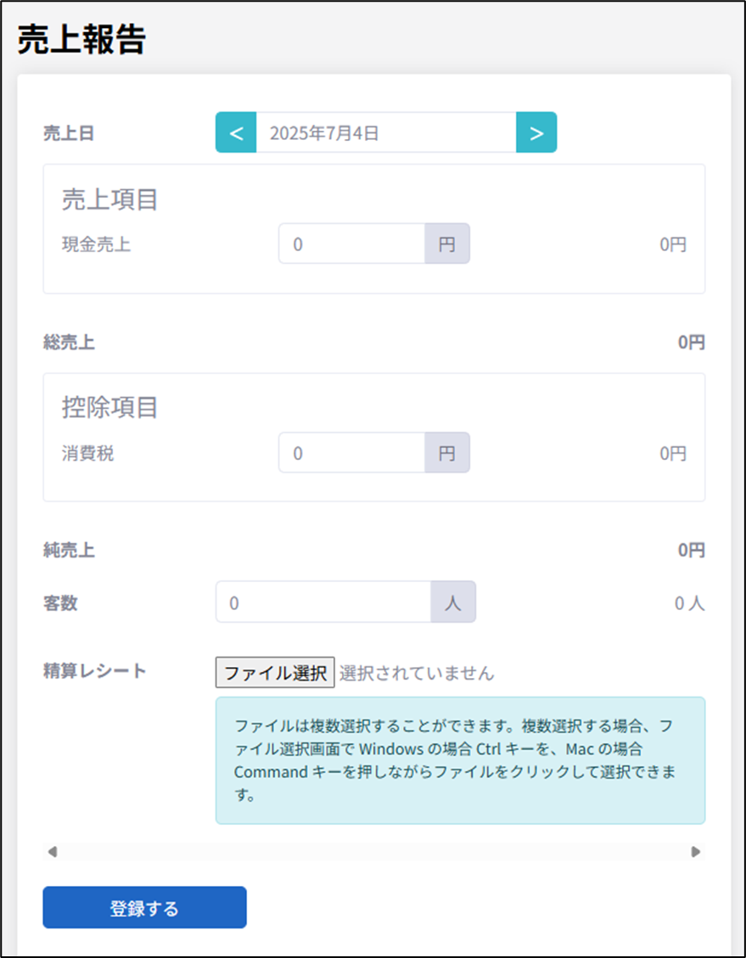This screenshot has height=958, width=746.
Task: Focus the 客数 number input field
Action: [323, 602]
